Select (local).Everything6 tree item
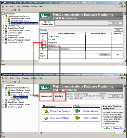127x138 pixels. [20, 97]
